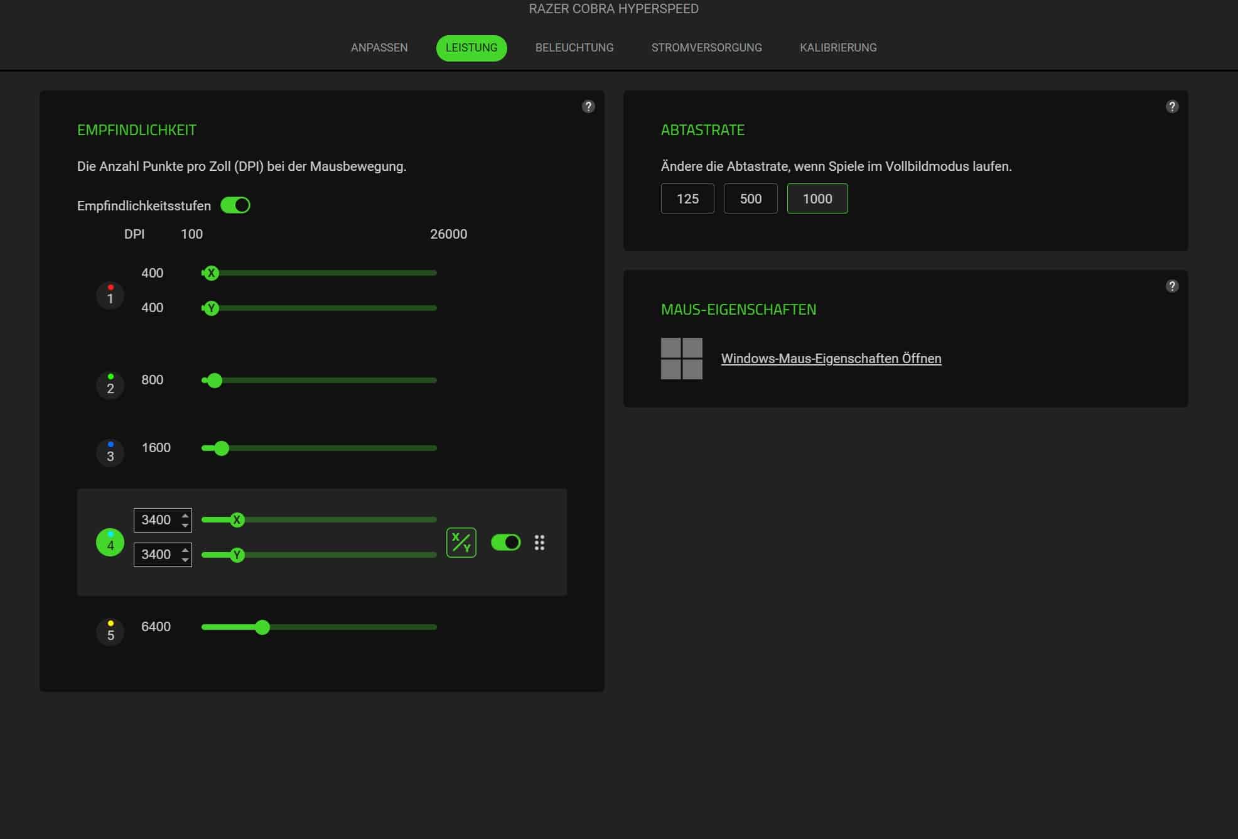
Task: Click help icon in Empfindlichkeit panel
Action: (588, 106)
